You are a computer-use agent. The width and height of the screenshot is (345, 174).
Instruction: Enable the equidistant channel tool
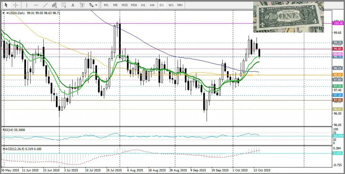[x=54, y=5]
